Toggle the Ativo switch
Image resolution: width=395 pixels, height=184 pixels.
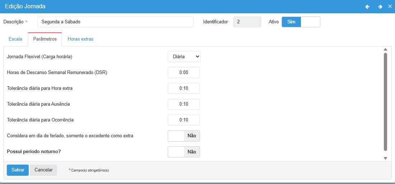(301, 22)
